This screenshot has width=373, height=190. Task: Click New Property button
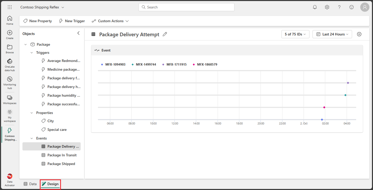click(38, 21)
